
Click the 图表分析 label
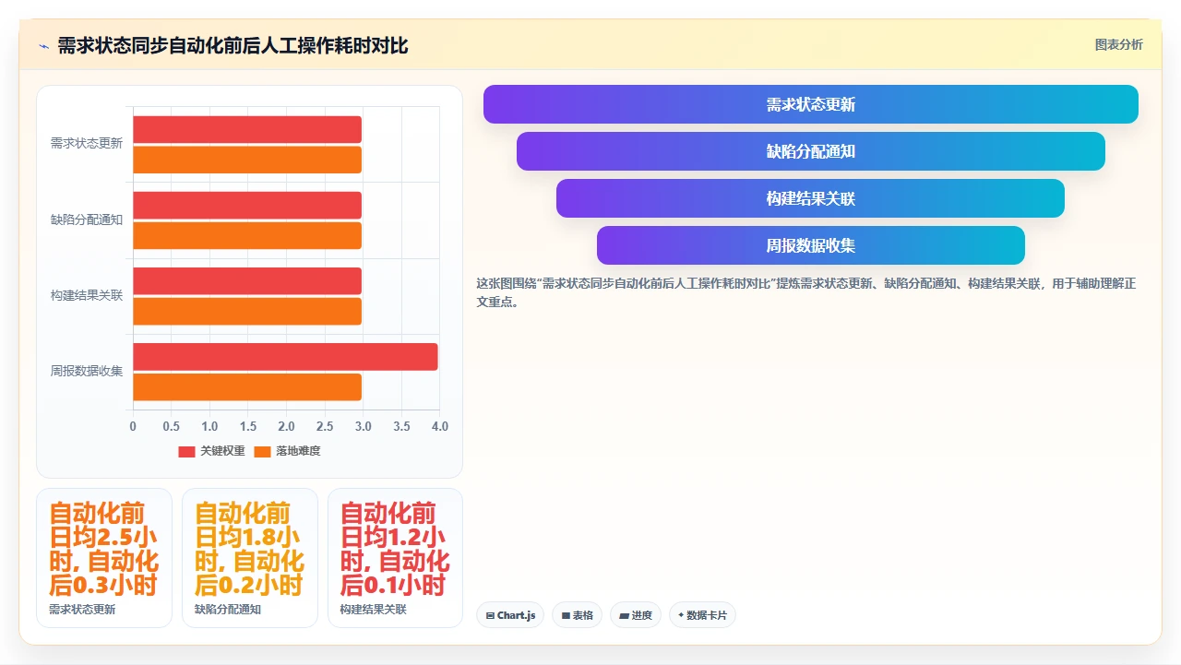[x=1118, y=44]
